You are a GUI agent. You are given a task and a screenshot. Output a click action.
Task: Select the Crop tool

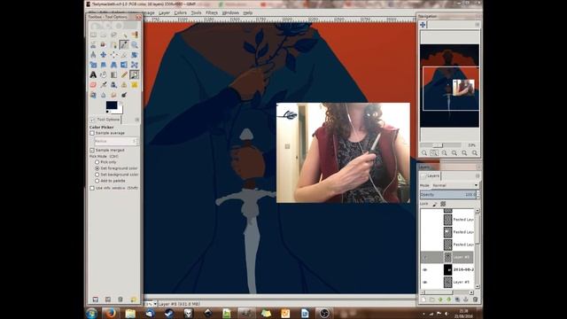124,55
